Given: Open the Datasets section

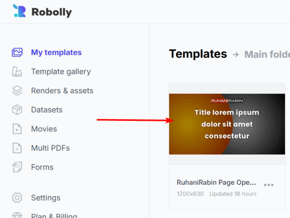Looking at the screenshot, I should pos(47,110).
